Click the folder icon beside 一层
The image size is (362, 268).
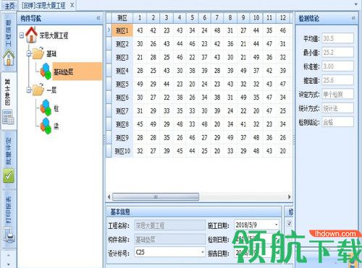[x=38, y=90]
